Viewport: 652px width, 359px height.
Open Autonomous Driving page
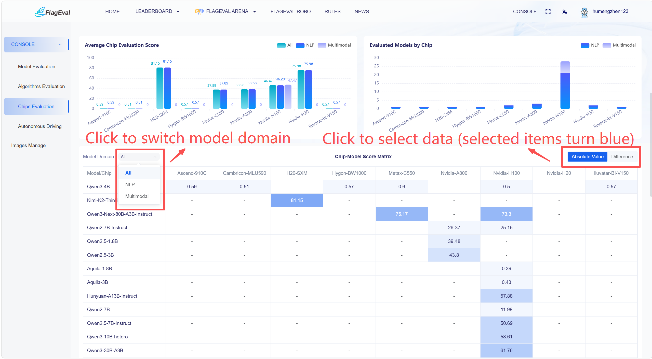[40, 126]
